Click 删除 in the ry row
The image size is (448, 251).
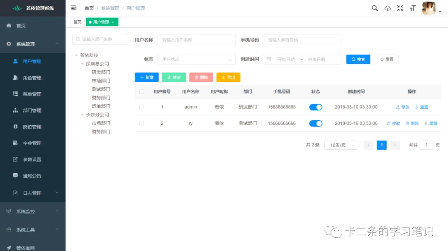[412, 123]
